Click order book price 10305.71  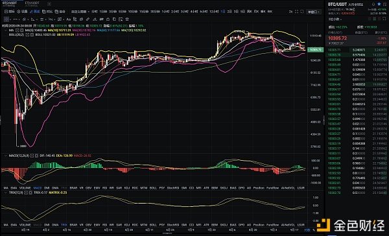tap(334, 50)
